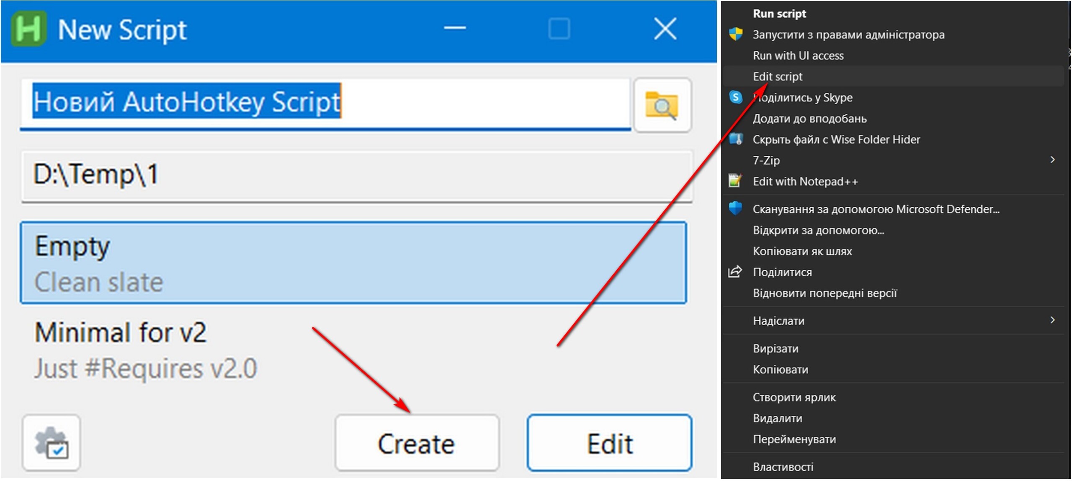The height and width of the screenshot is (481, 1072).
Task: Click the Create button
Action: click(417, 443)
